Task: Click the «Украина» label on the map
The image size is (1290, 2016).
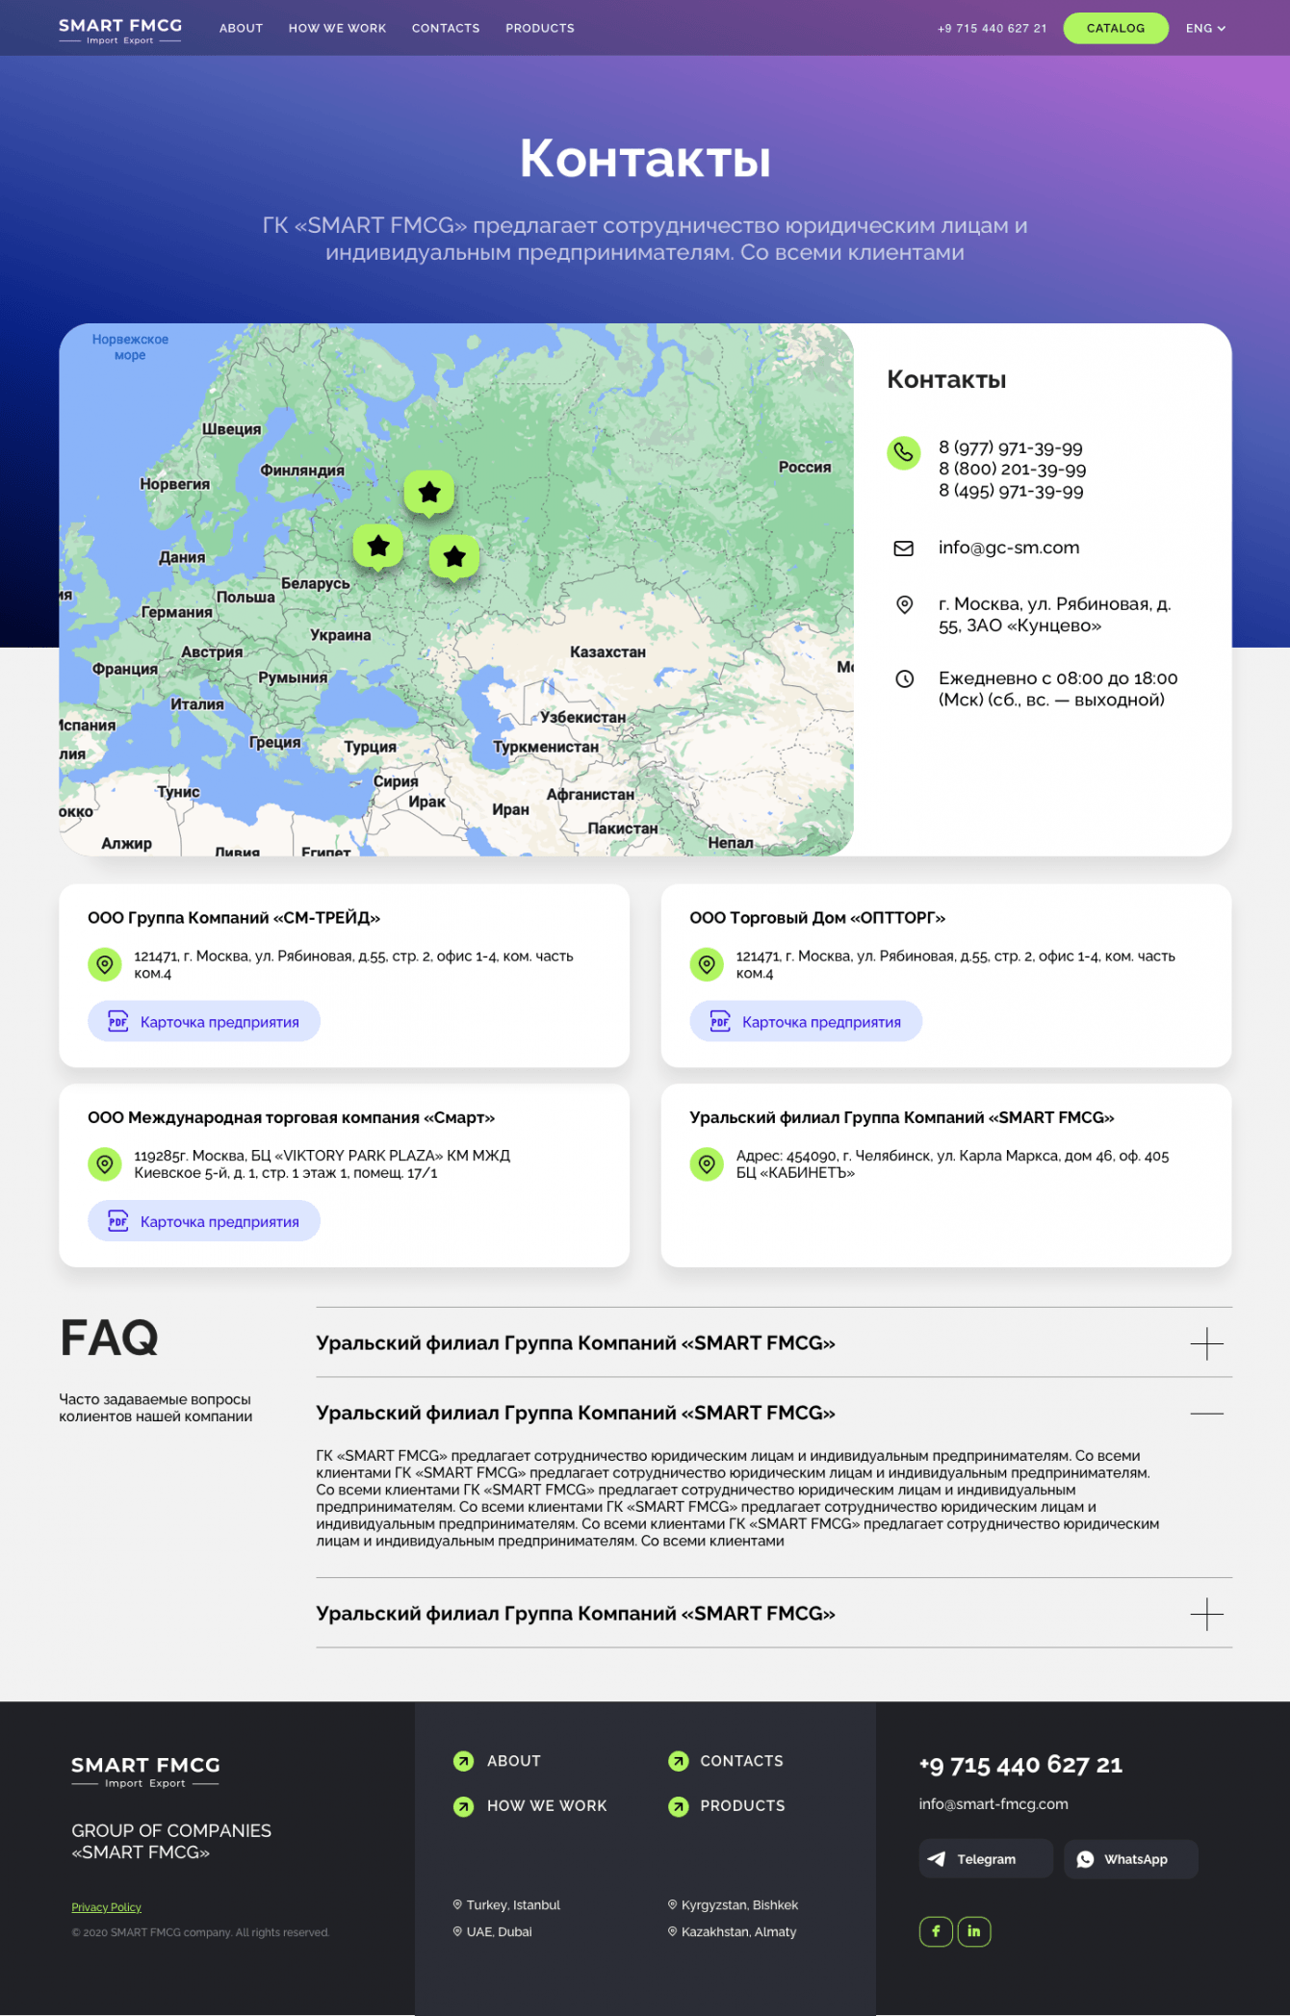Action: pyautogui.click(x=341, y=635)
